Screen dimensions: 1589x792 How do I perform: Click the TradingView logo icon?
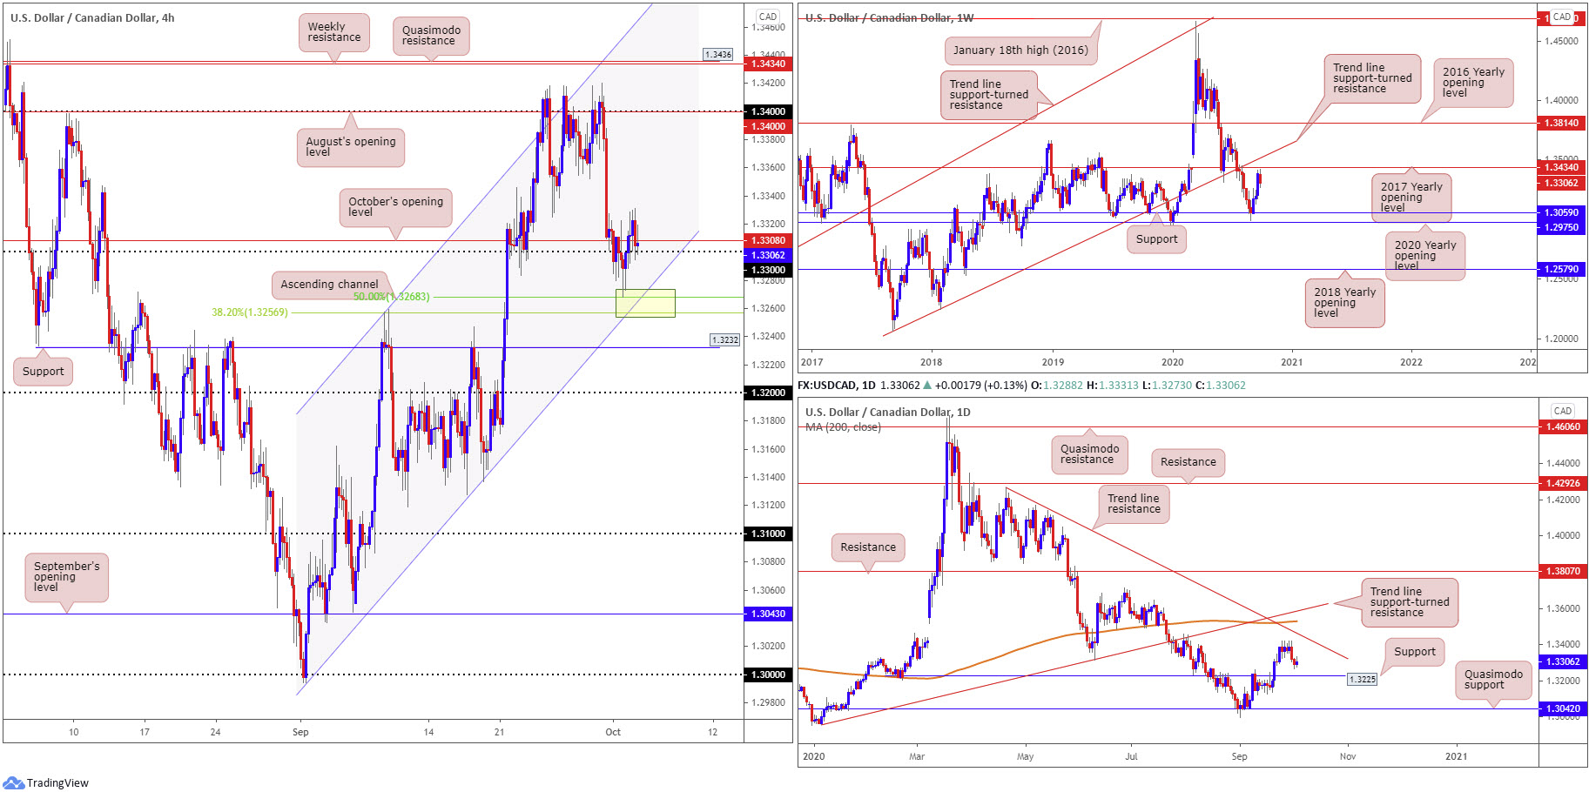pyautogui.click(x=13, y=782)
